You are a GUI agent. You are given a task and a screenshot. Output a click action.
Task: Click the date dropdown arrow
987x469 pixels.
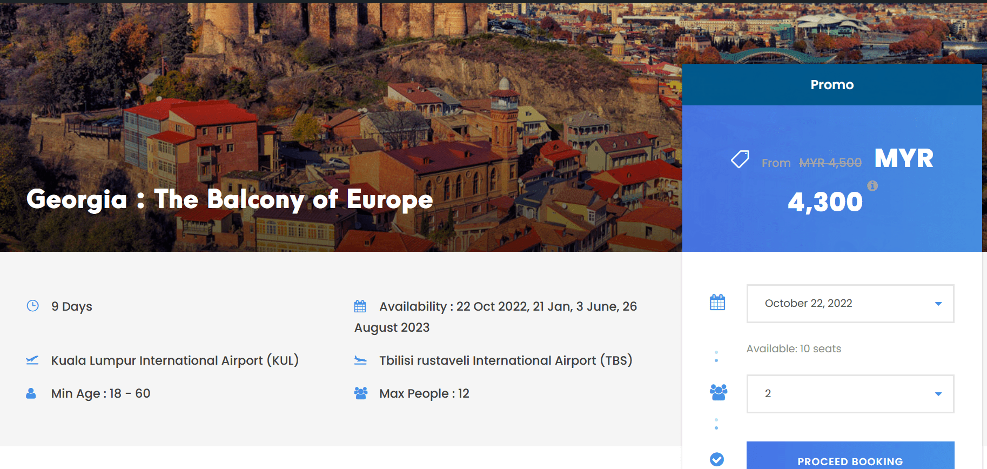coord(938,304)
